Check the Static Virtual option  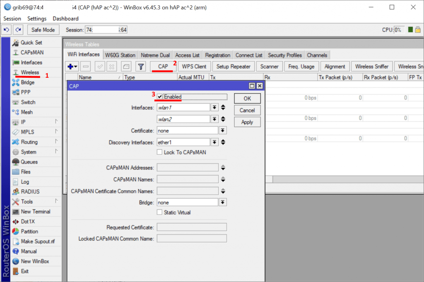160,213
